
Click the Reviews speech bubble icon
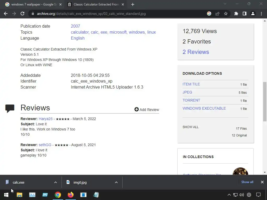point(10,109)
